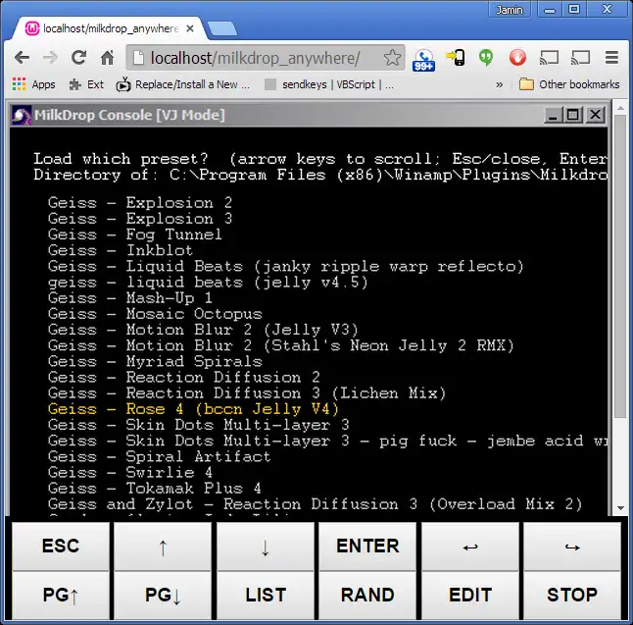Select highlighted Rose 4 (bccn Jelly V4)

(x=193, y=409)
